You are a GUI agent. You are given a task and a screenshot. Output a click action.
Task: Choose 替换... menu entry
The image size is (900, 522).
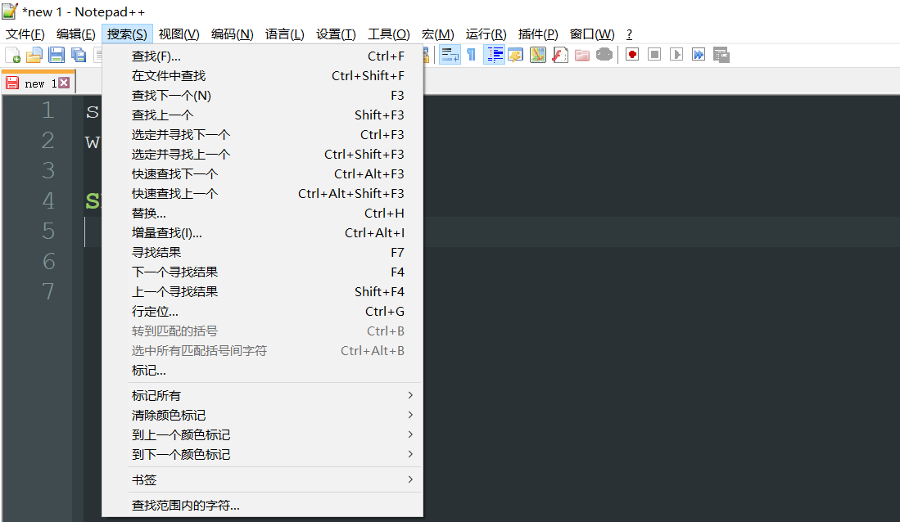[262, 214]
